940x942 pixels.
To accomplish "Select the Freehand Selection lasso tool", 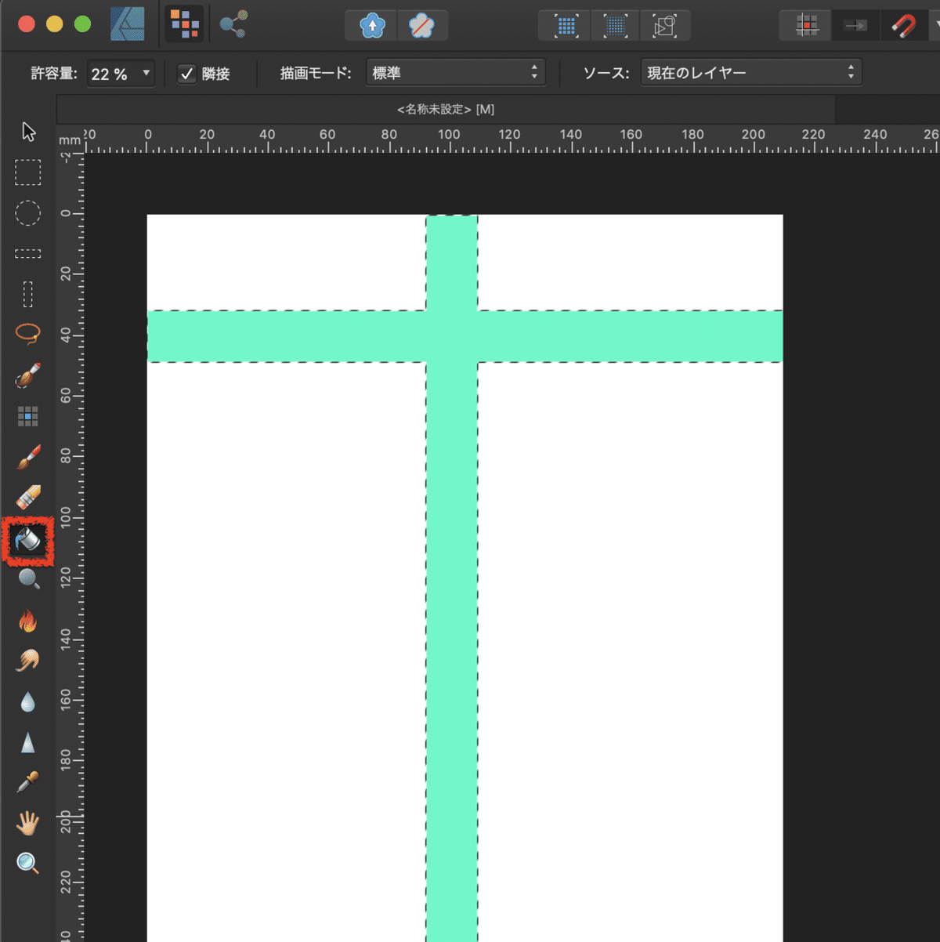I will point(28,334).
